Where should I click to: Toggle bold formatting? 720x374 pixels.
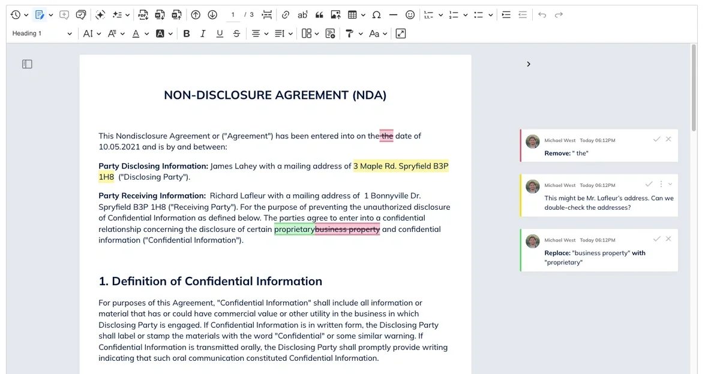point(187,34)
